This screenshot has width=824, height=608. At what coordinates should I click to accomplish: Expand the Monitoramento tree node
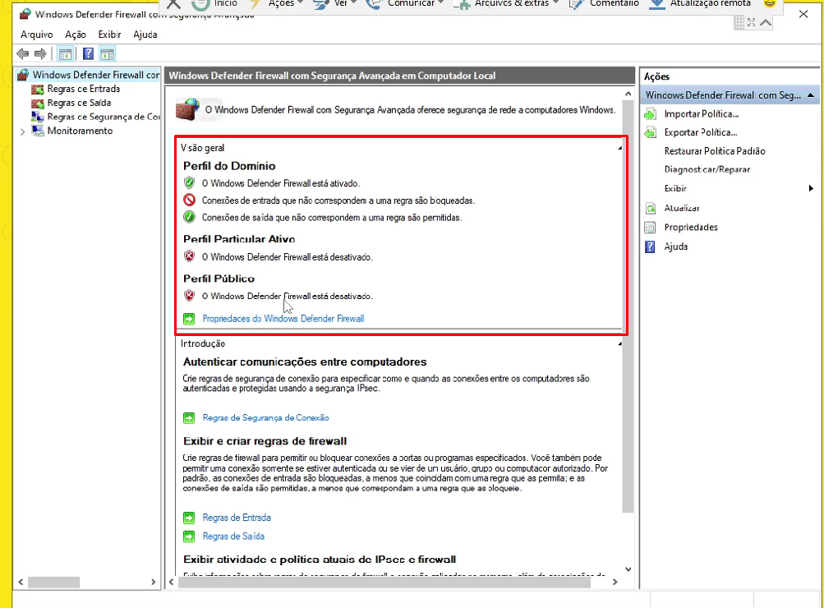pyautogui.click(x=22, y=131)
